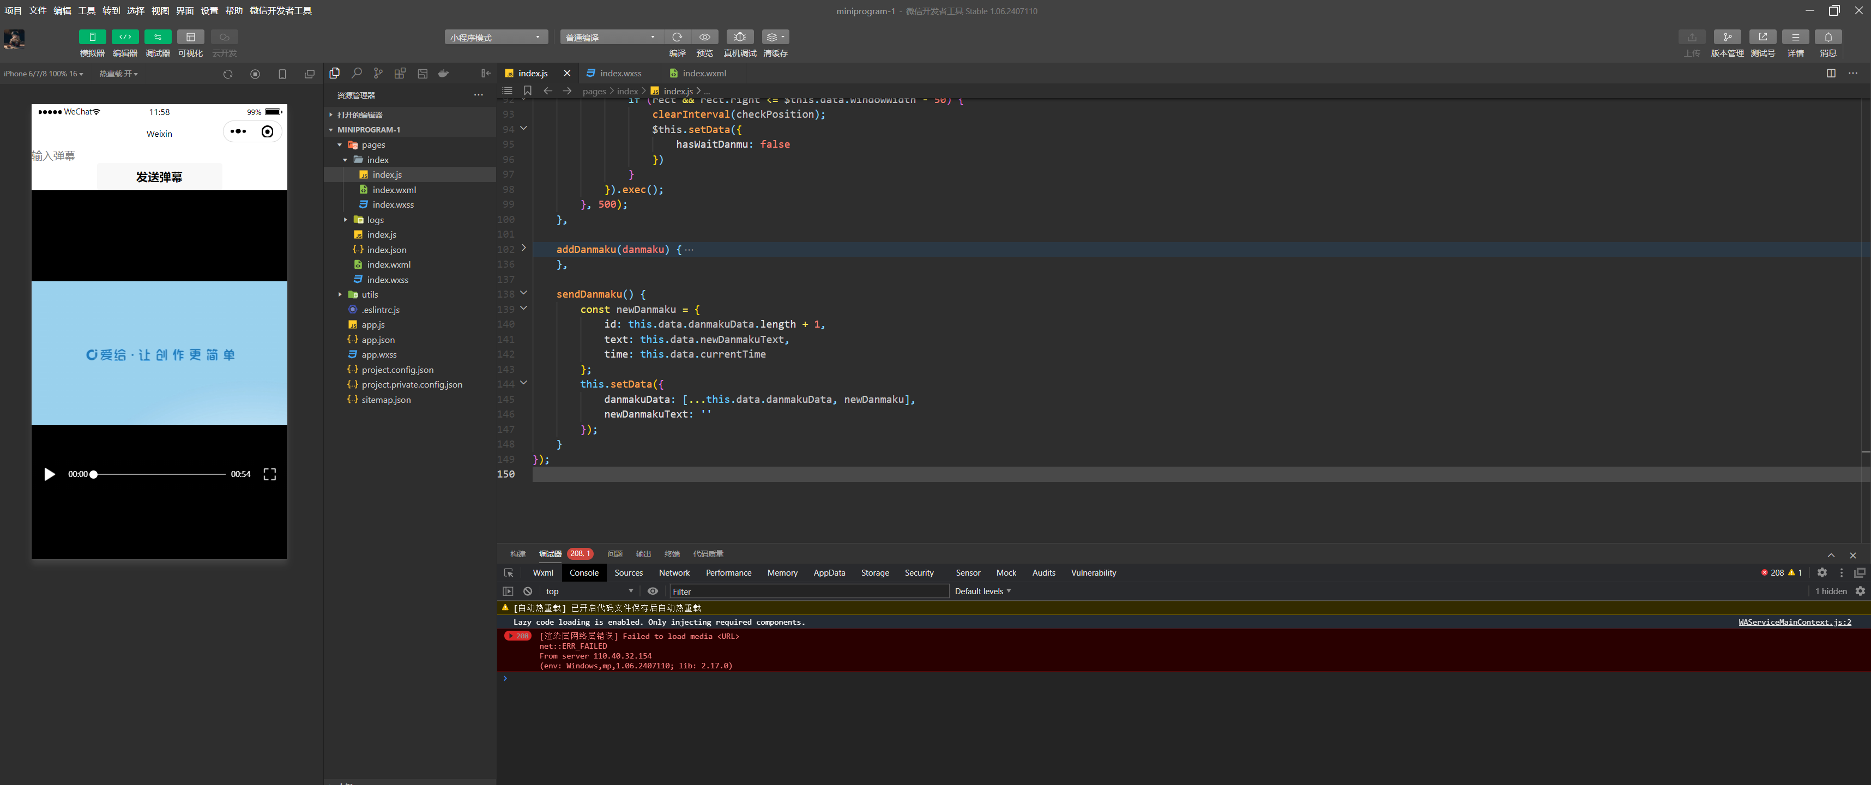Open the 版本管理 version control icon
Screen dimensions: 1871x785
tap(1727, 37)
